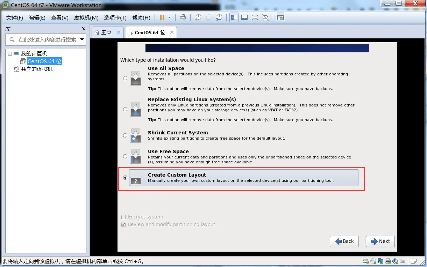Click the message log note icon
427x267 pixels.
(x=414, y=261)
